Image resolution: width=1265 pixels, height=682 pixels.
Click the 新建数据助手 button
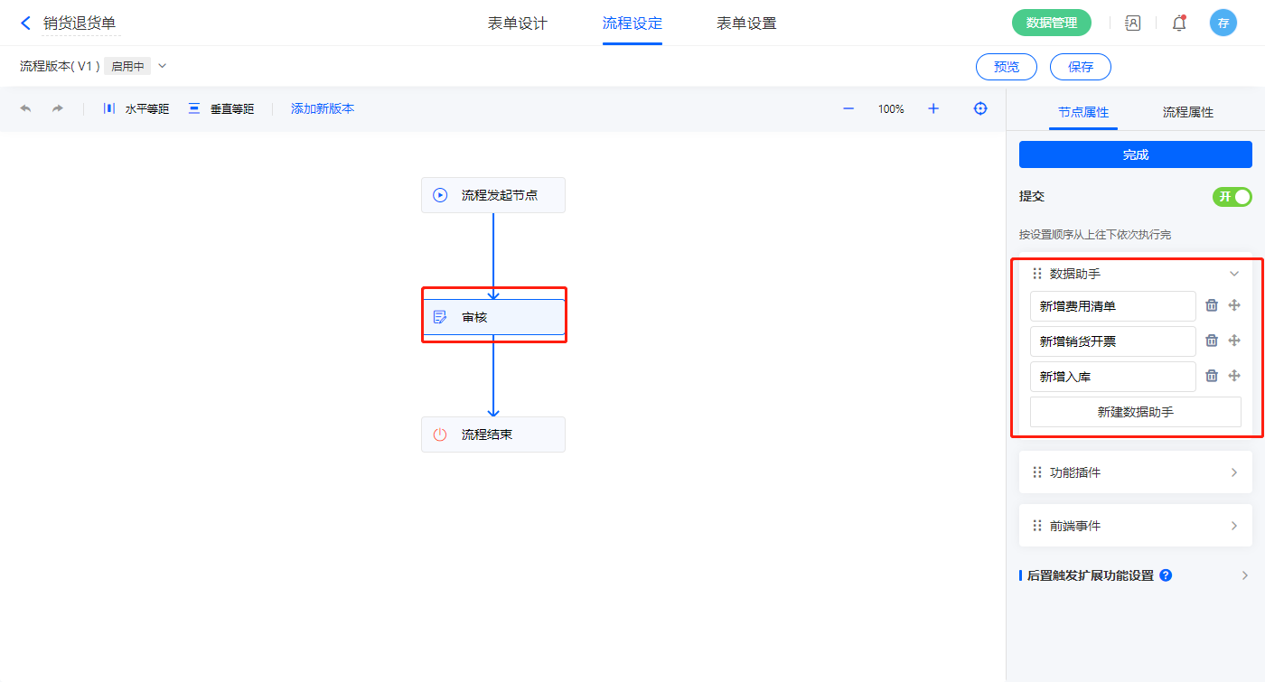click(x=1135, y=412)
